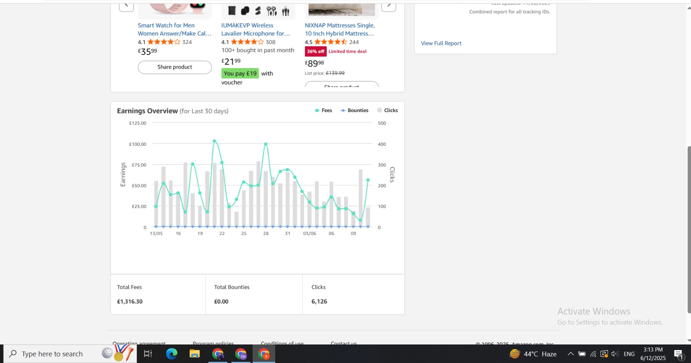
Task: Click the volume speaker tray icon
Action: pos(615,354)
